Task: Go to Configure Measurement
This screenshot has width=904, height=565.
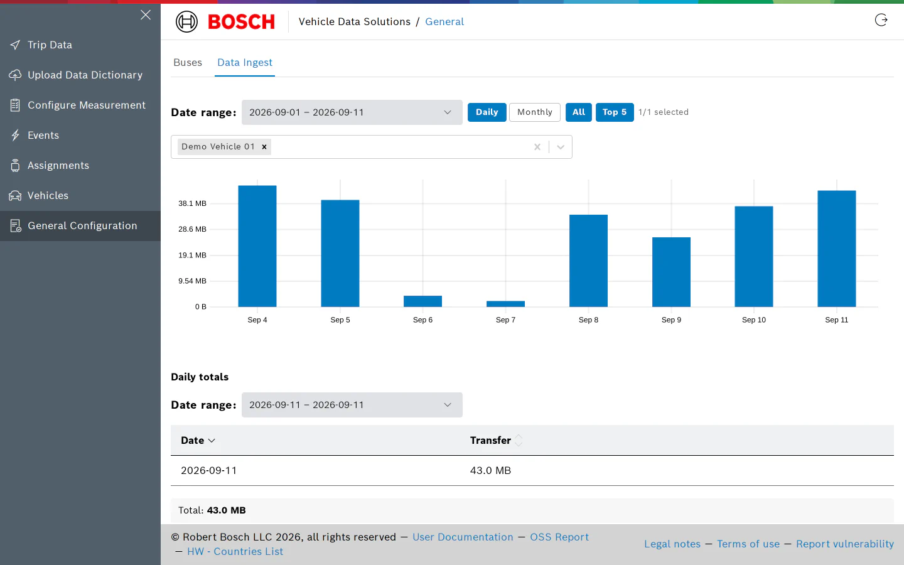Action: tap(80, 105)
